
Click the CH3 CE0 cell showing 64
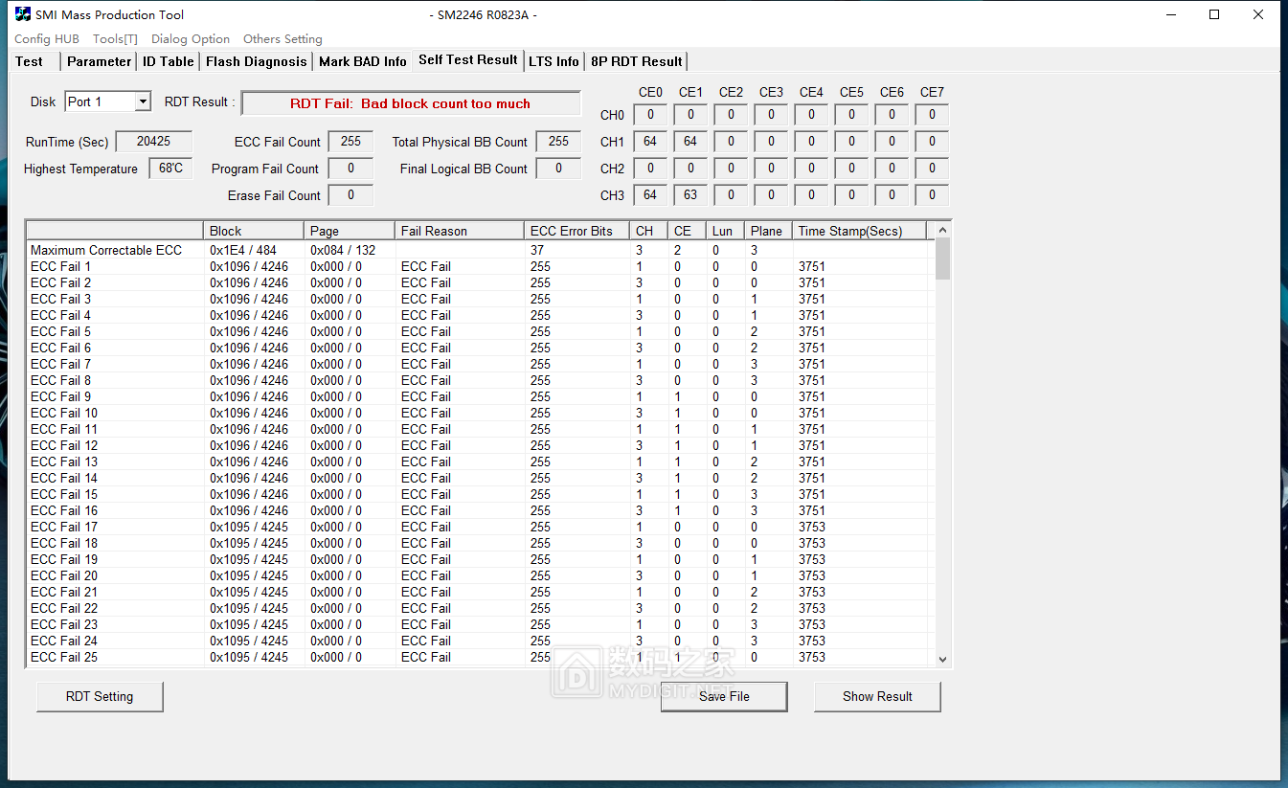tap(650, 195)
